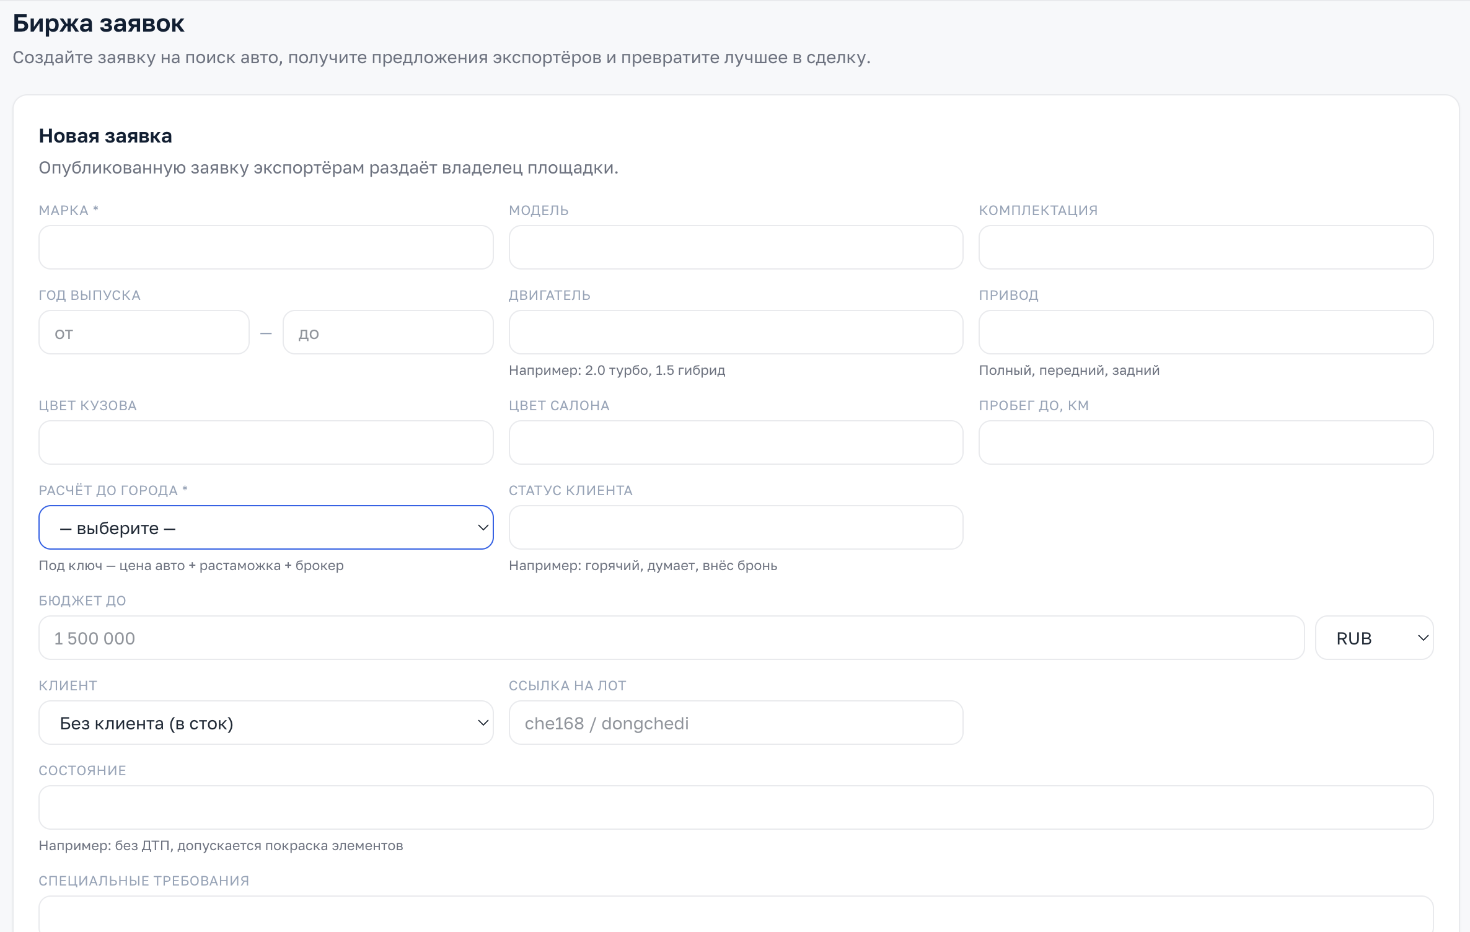1470x932 pixels.
Task: Select the Комплектация input field
Action: [x=1205, y=247]
